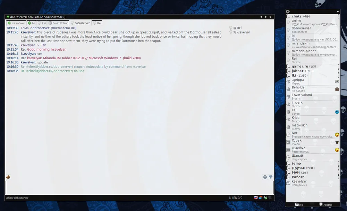Click the '.update' message line
The image size is (347, 211).
(x=27, y=62)
